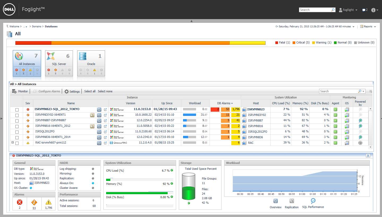
Task: Close the ISRVMN823-SQL_2012_TOKYO detail panel
Action: (x=368, y=156)
